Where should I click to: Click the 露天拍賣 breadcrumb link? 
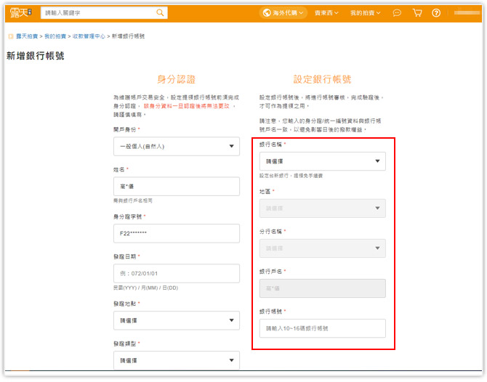(x=27, y=36)
